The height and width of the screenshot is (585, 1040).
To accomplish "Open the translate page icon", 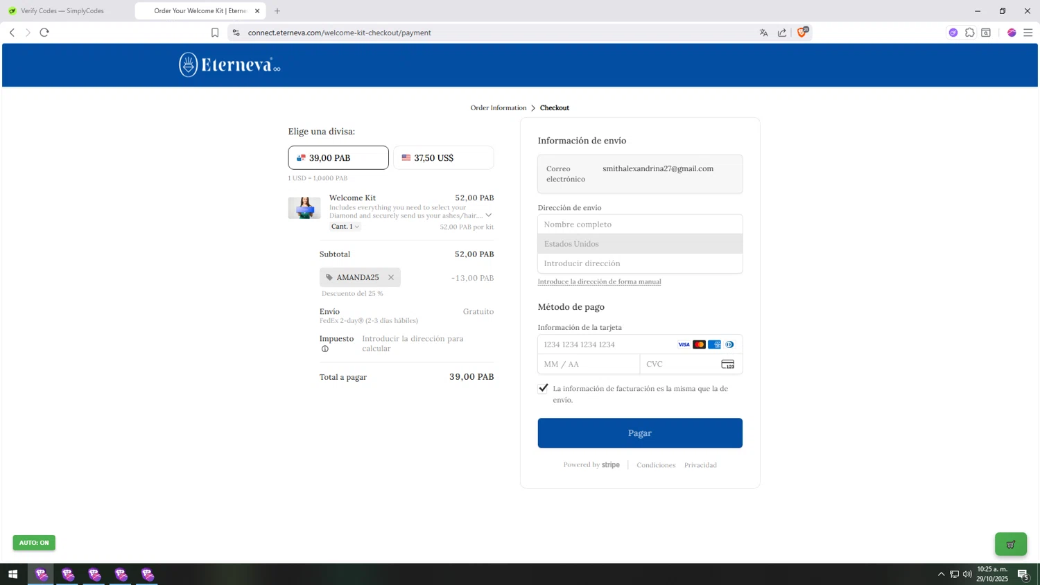I will (763, 33).
